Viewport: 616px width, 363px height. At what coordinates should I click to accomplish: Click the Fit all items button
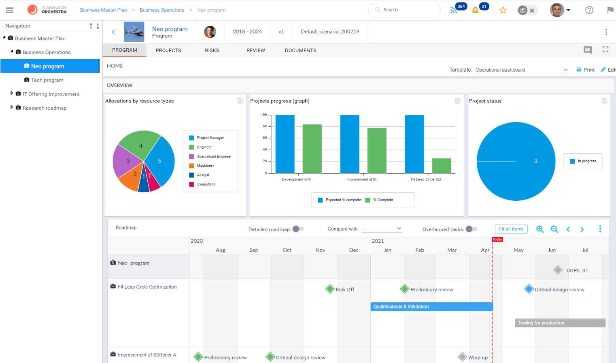click(x=511, y=229)
